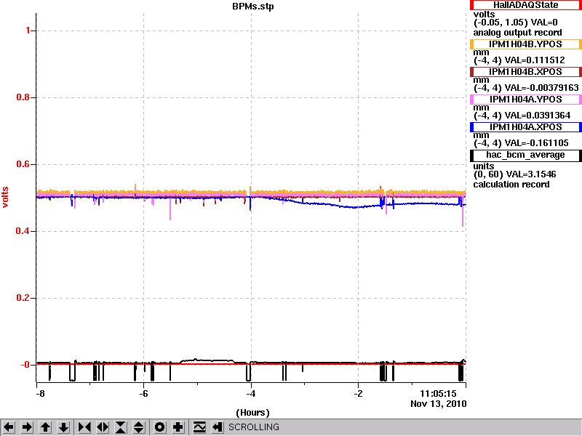Click the "analog output record" description
The image size is (582, 436).
coord(517,33)
